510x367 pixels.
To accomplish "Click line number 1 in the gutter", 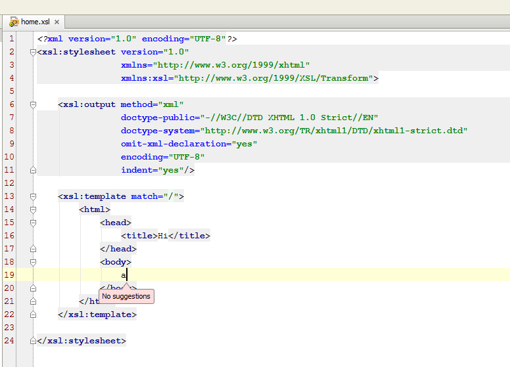I will click(11, 39).
